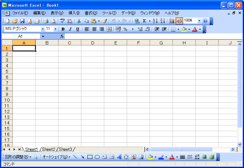Expand the AutoSum dropdown arrow
Image resolution: width=244 pixels, height=168 pixels.
[x=150, y=21]
